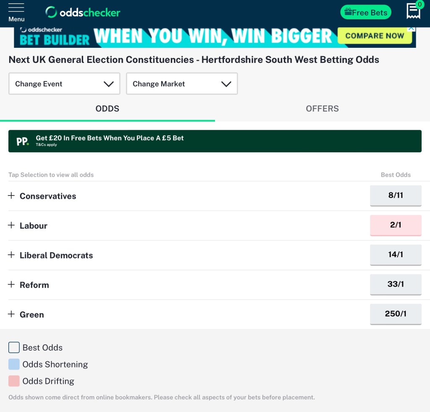The height and width of the screenshot is (412, 430).
Task: Click the oddschecker logo
Action: [83, 13]
